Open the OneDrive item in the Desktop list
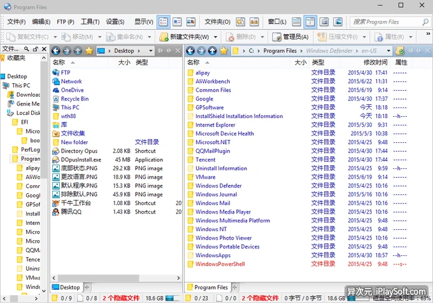The image size is (433, 303). click(72, 90)
